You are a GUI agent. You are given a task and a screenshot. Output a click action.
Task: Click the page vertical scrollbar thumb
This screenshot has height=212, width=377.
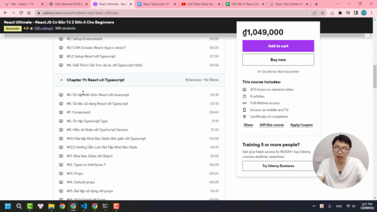pos(375,77)
